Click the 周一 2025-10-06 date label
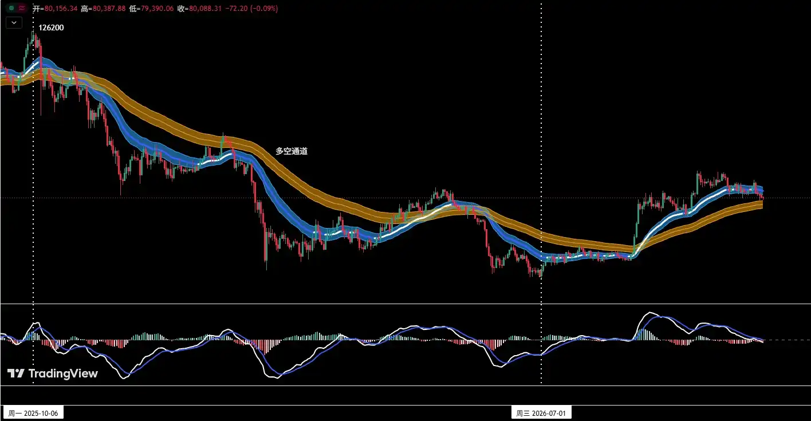 (x=33, y=413)
